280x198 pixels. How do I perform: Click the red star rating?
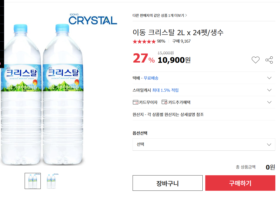144,41
